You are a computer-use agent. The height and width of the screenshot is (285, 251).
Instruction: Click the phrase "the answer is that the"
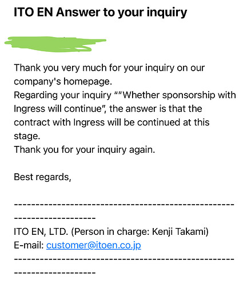point(156,109)
